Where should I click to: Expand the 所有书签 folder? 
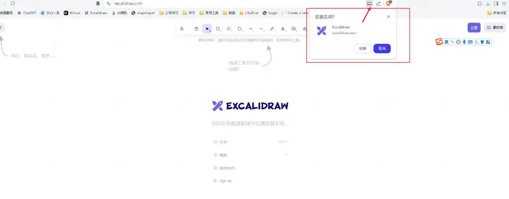pos(497,13)
